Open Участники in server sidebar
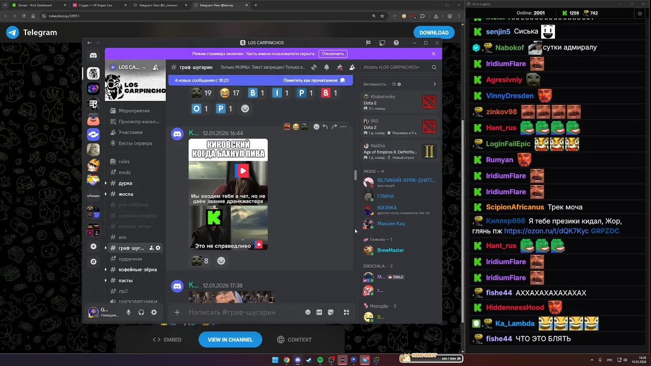Viewport: 651px width, 366px height. click(135, 132)
